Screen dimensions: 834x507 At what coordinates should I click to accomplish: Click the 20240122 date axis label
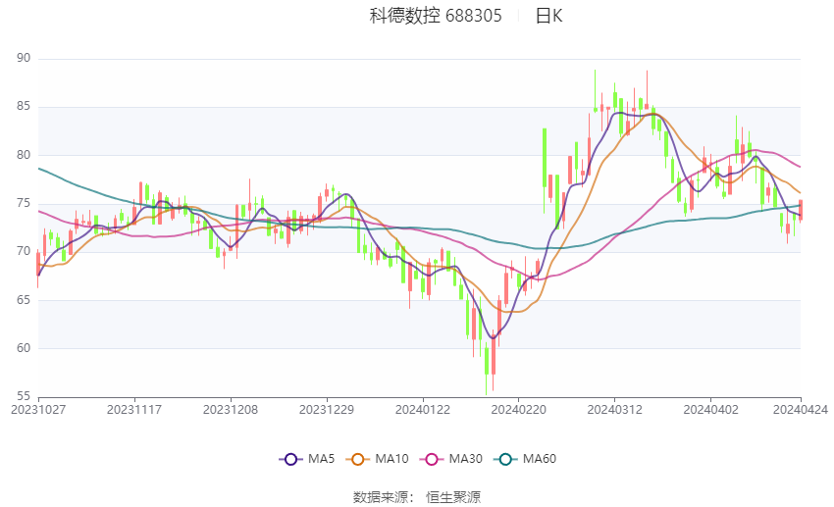(x=423, y=409)
